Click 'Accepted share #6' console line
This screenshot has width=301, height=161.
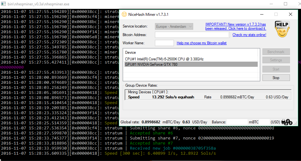[x=151, y=133]
